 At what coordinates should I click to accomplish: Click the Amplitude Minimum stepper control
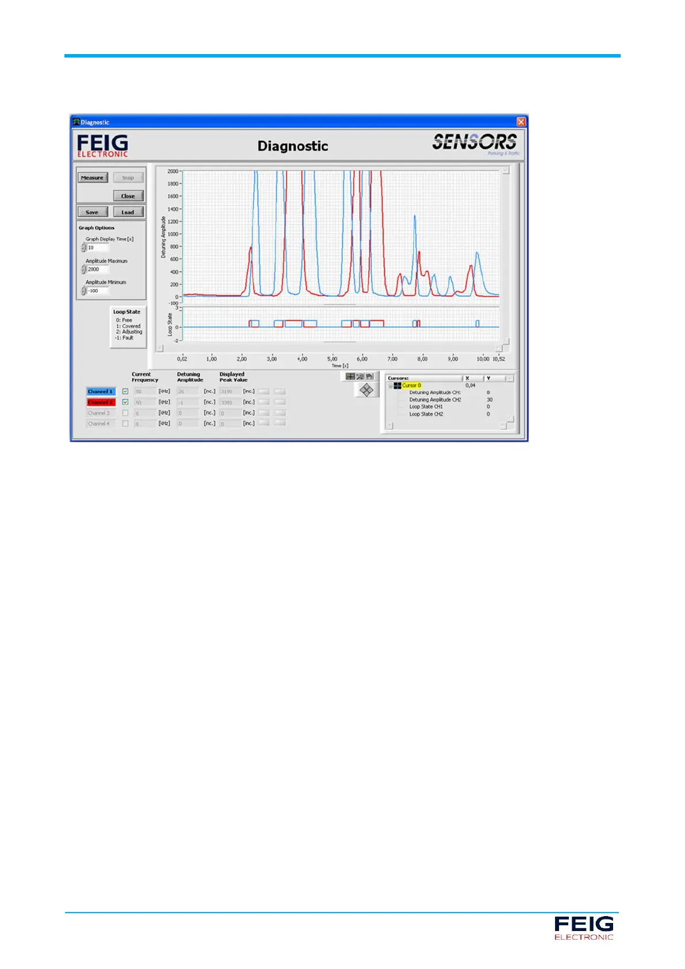click(x=83, y=291)
